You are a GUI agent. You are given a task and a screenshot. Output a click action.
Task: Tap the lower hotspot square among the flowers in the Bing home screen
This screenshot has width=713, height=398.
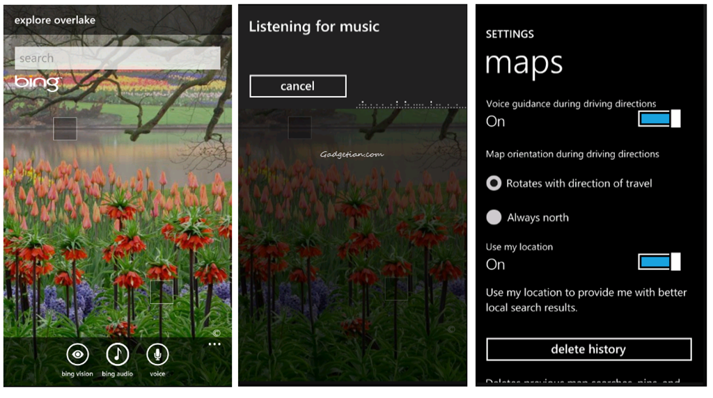(x=162, y=292)
